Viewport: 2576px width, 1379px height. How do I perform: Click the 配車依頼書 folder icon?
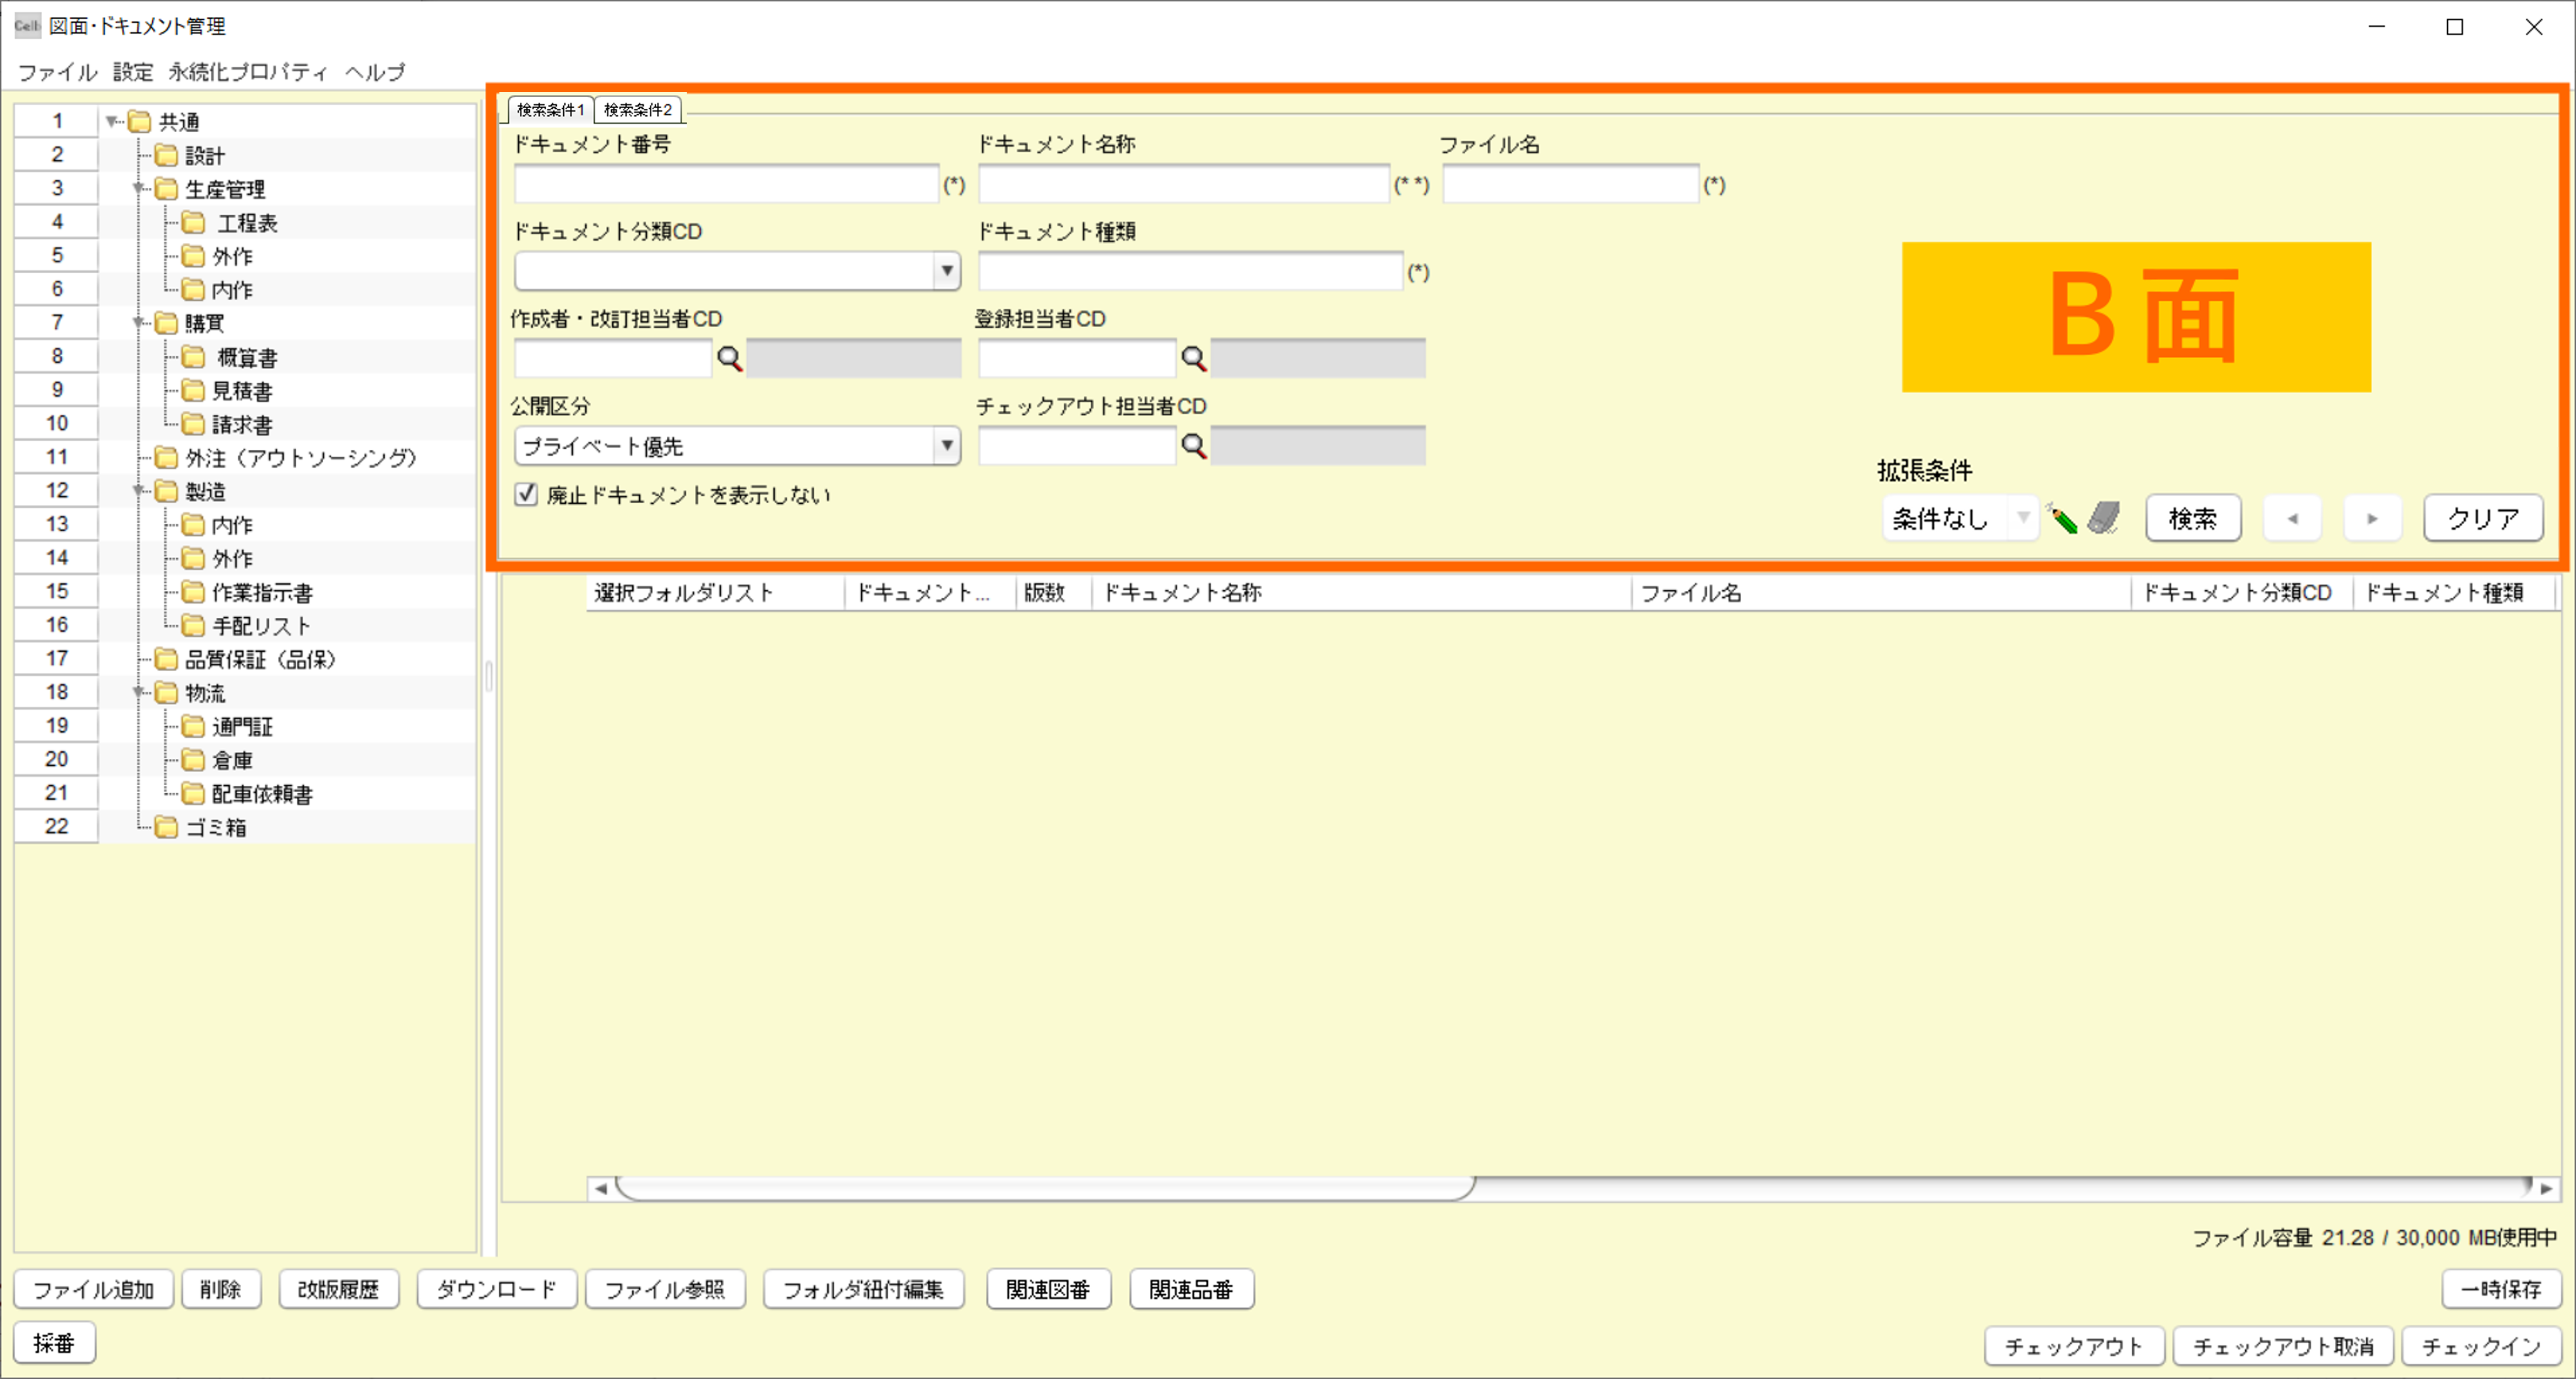coord(194,793)
